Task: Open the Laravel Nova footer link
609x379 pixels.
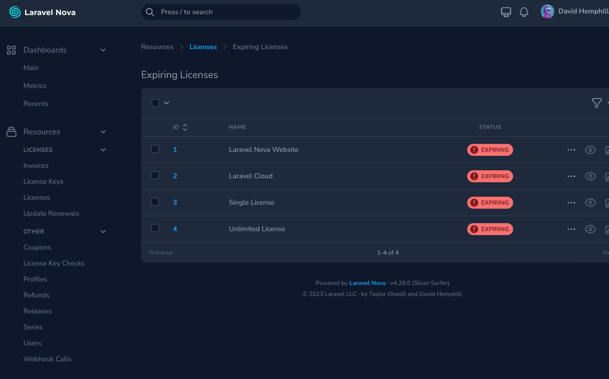Action: point(367,283)
